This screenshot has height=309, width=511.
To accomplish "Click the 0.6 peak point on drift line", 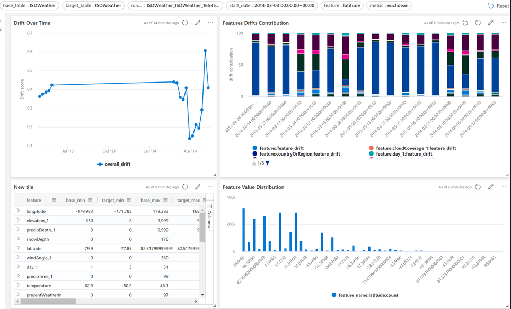I will (x=205, y=51).
